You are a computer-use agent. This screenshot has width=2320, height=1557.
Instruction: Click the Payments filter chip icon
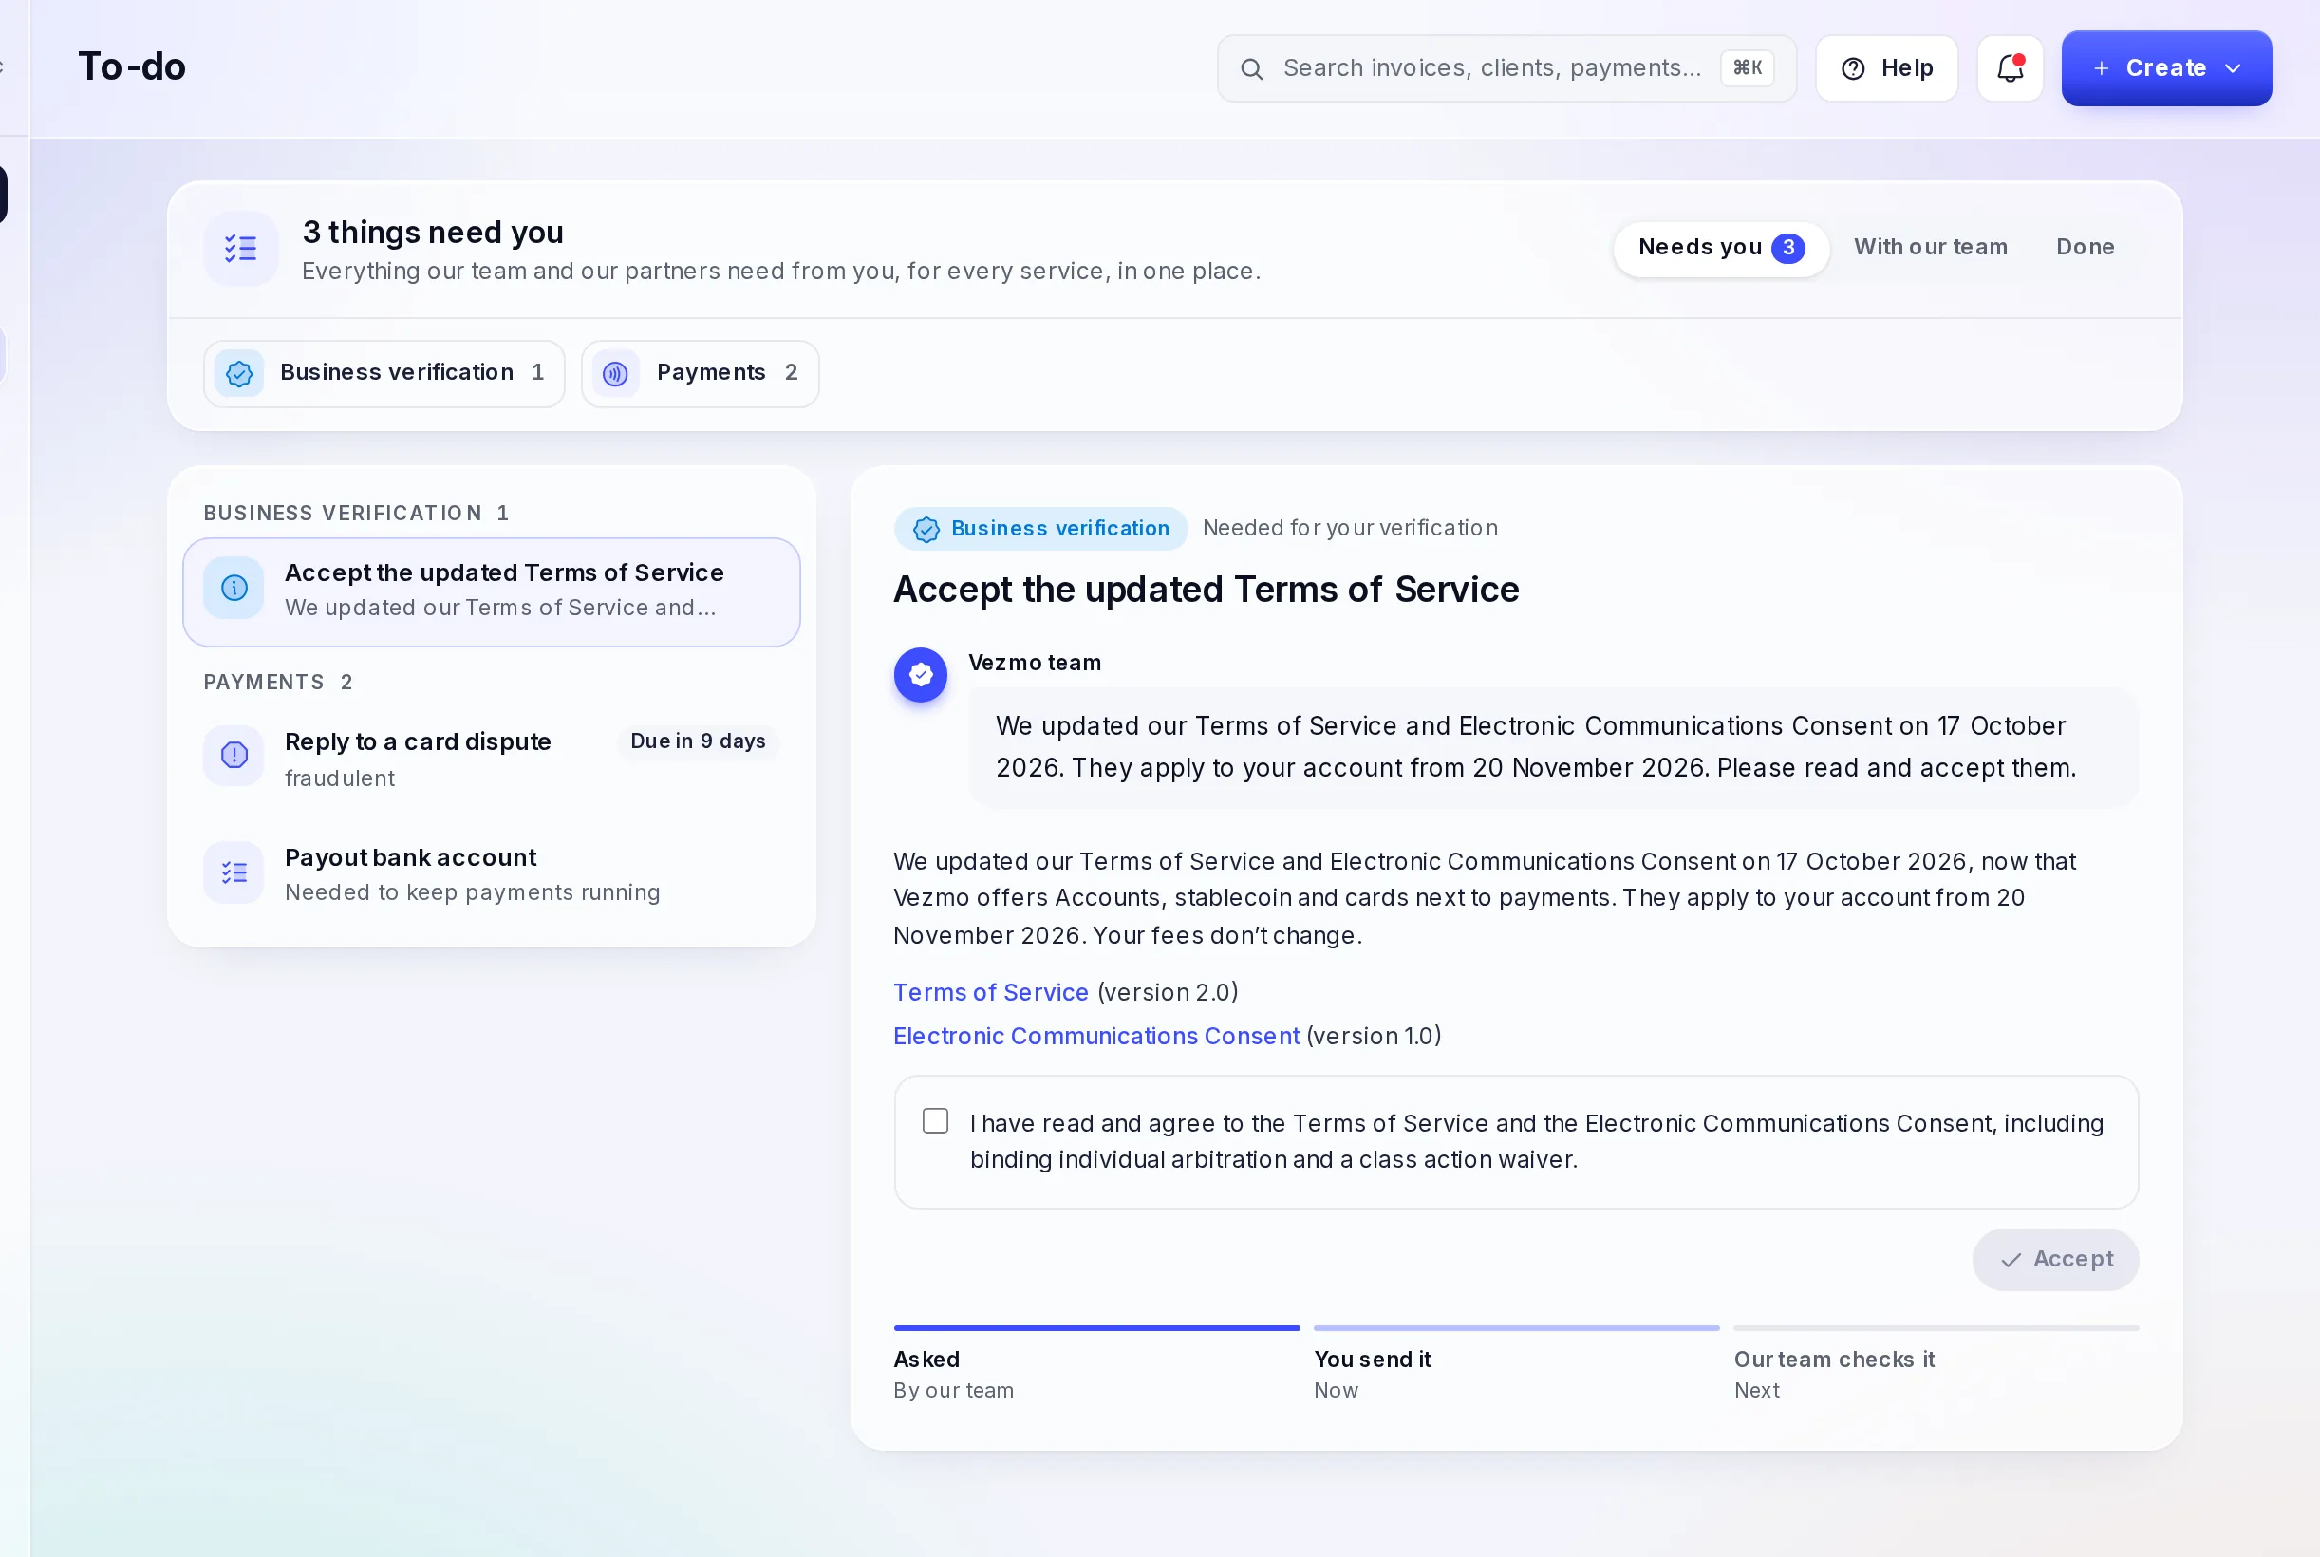coord(615,373)
